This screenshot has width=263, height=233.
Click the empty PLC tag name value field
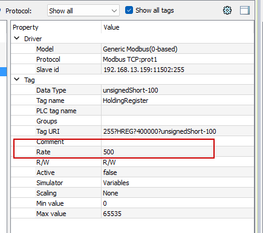[177, 111]
